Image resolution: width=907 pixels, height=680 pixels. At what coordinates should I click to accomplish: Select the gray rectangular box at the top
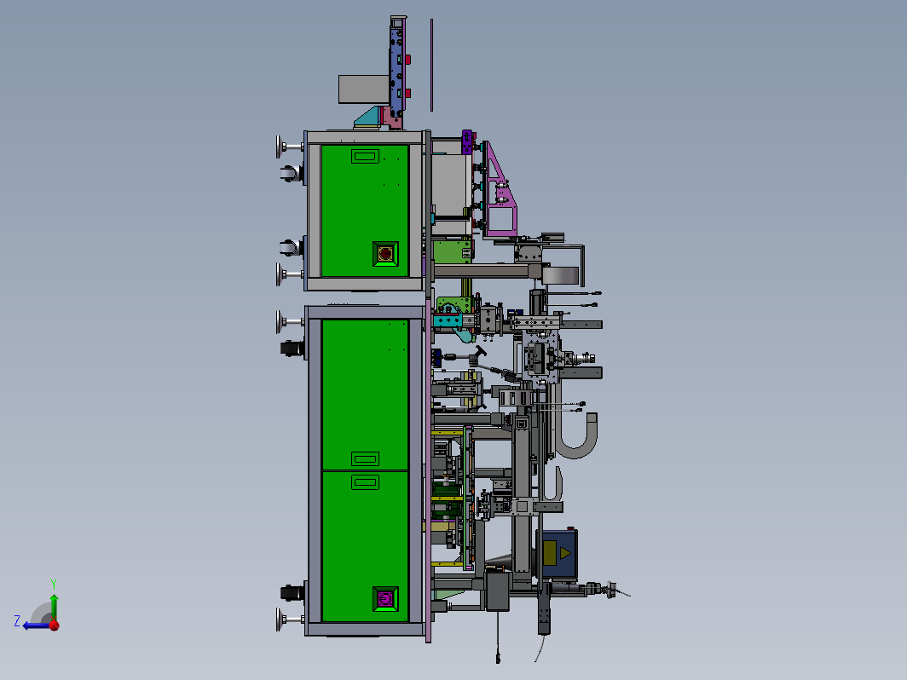pyautogui.click(x=364, y=89)
